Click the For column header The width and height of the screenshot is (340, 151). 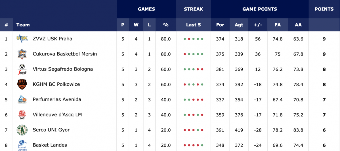[x=220, y=25]
